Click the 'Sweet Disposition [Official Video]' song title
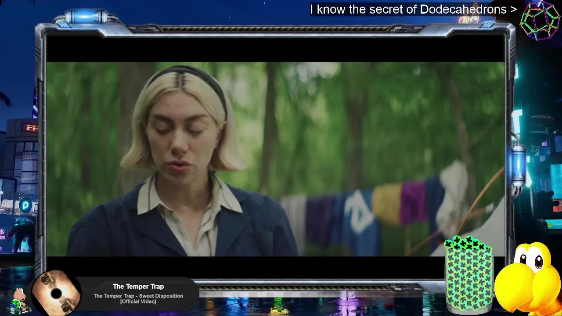 138,298
